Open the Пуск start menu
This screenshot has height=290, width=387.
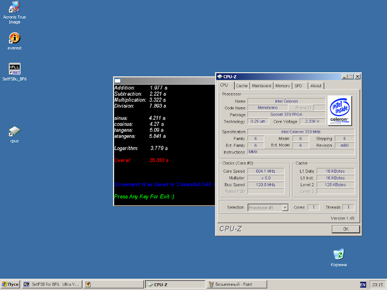(10, 284)
